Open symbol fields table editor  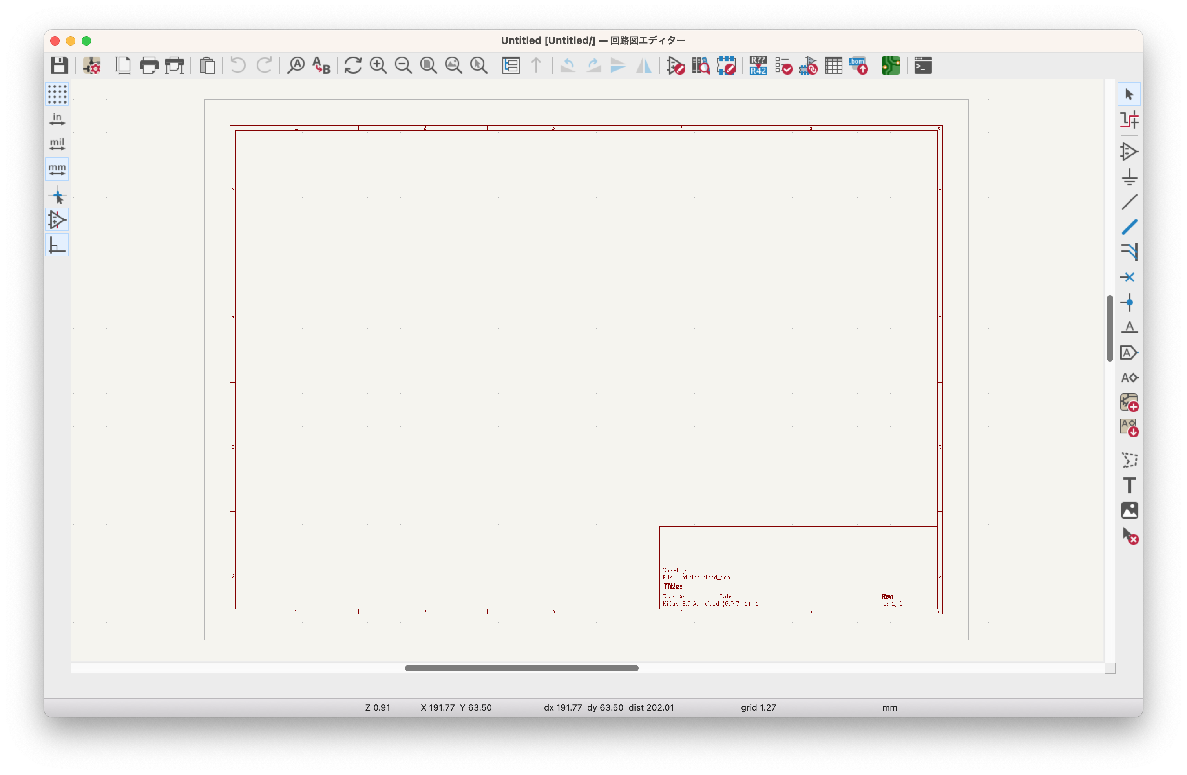(833, 65)
